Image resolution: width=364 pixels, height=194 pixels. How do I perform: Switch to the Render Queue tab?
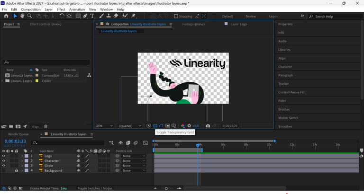(18, 134)
